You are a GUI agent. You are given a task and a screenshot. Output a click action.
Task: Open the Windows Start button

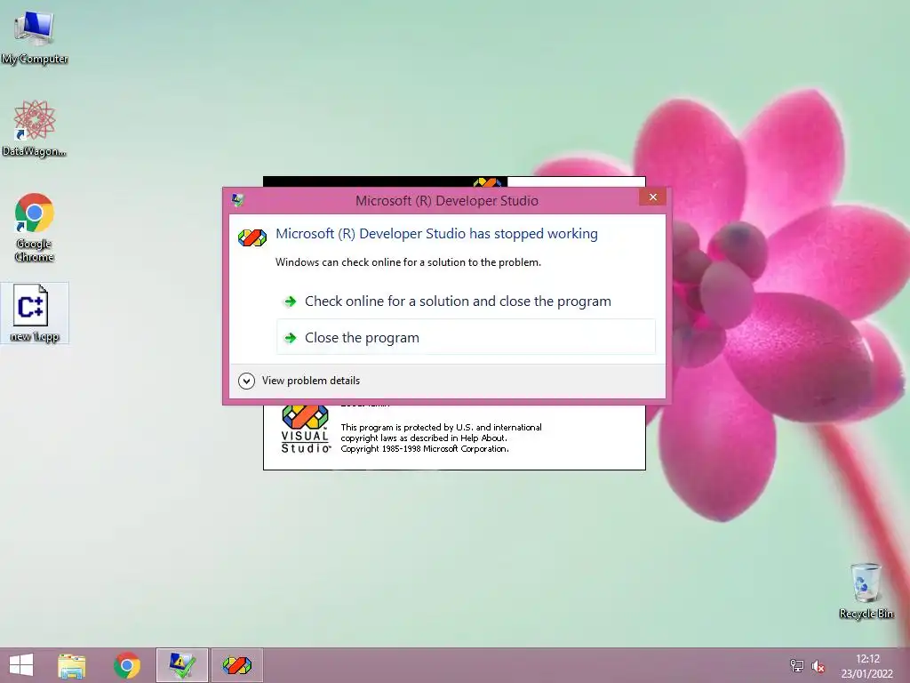point(21,665)
